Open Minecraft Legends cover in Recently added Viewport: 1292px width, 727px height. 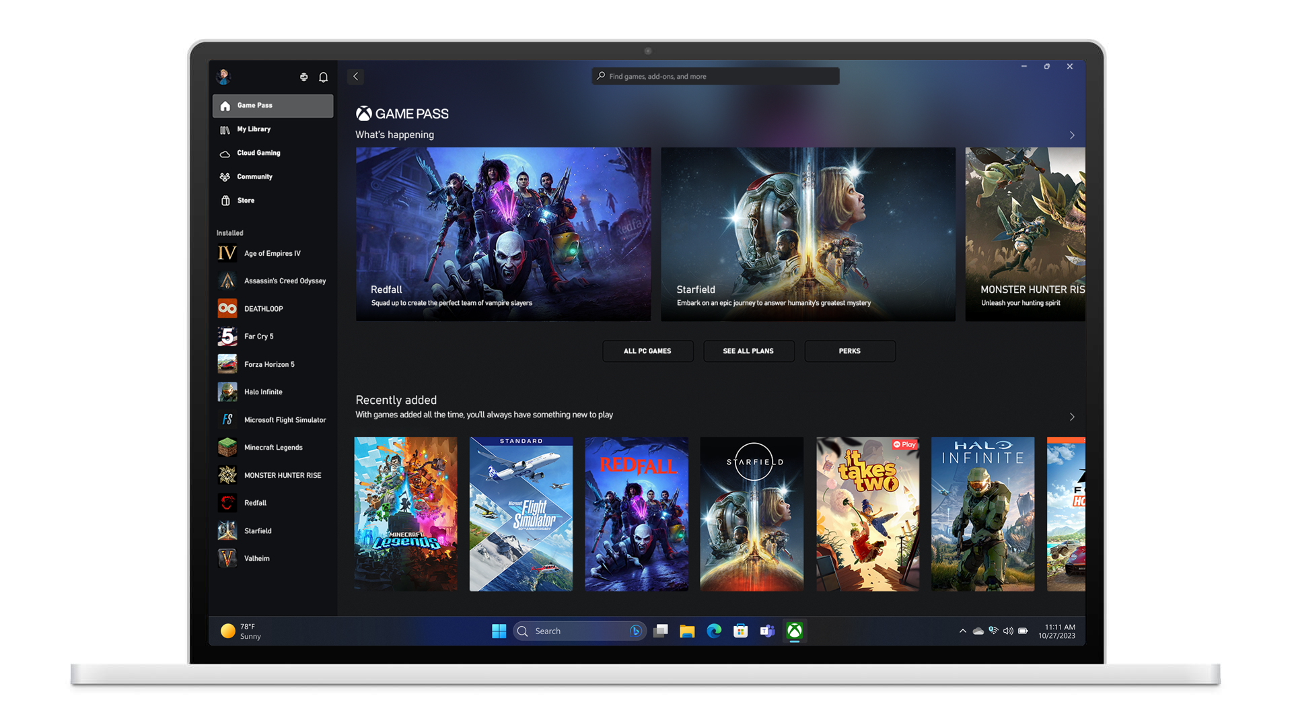coord(406,514)
